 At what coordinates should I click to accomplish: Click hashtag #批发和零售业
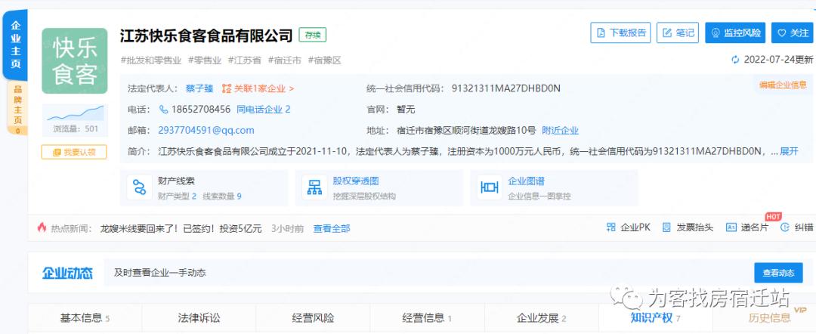(151, 60)
